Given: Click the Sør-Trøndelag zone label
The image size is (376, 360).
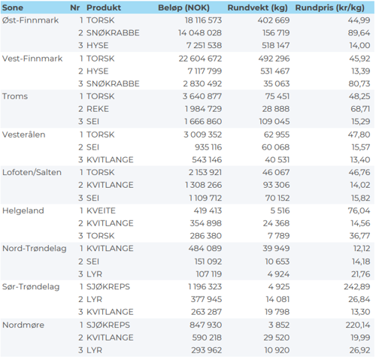Looking at the screenshot, I should point(31,286).
